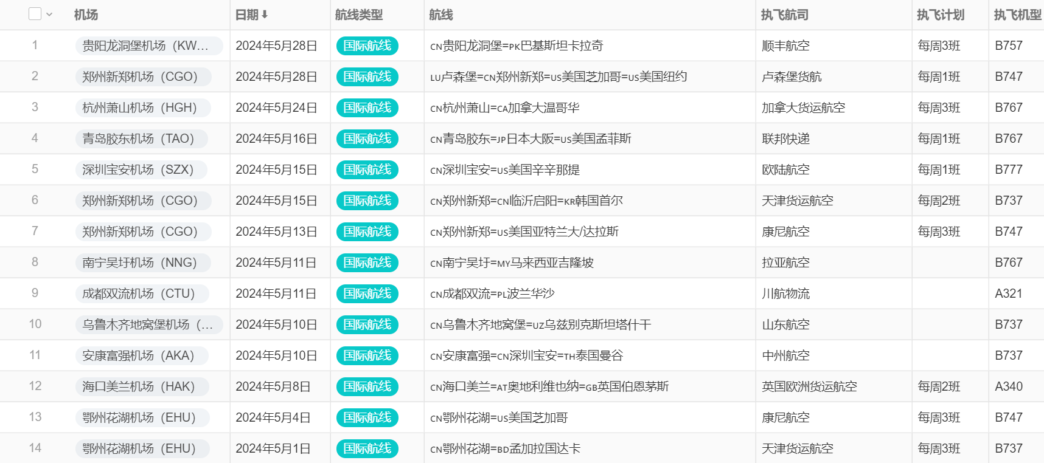1044x463 pixels.
Task: Open 鄂州花湖机场 tag in row 13
Action: click(142, 417)
